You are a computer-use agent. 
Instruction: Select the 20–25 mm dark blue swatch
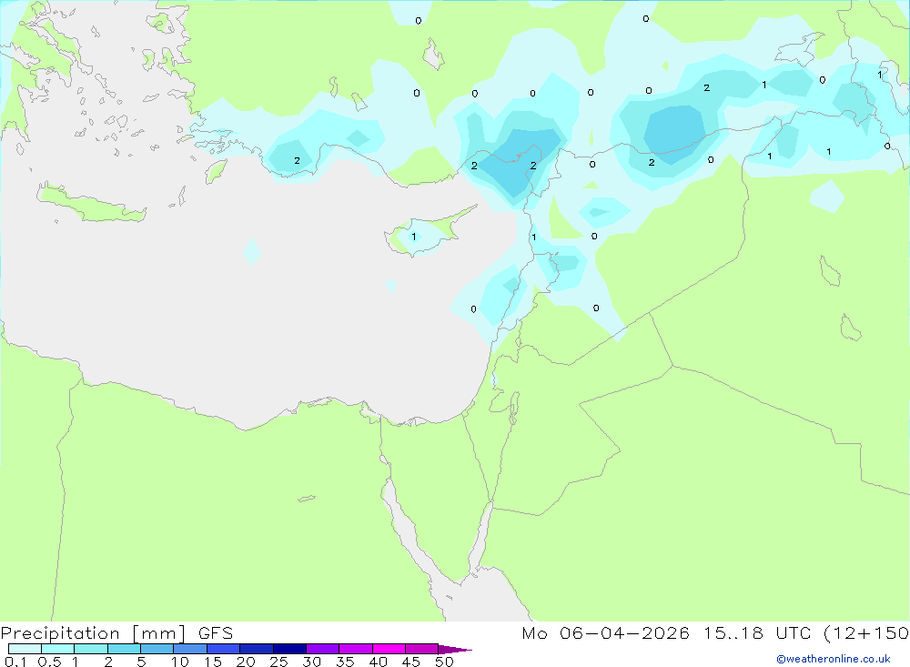click(x=257, y=649)
